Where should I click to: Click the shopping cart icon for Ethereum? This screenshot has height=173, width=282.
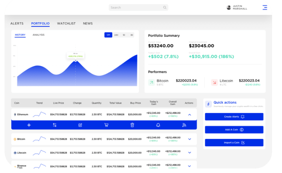106,125
